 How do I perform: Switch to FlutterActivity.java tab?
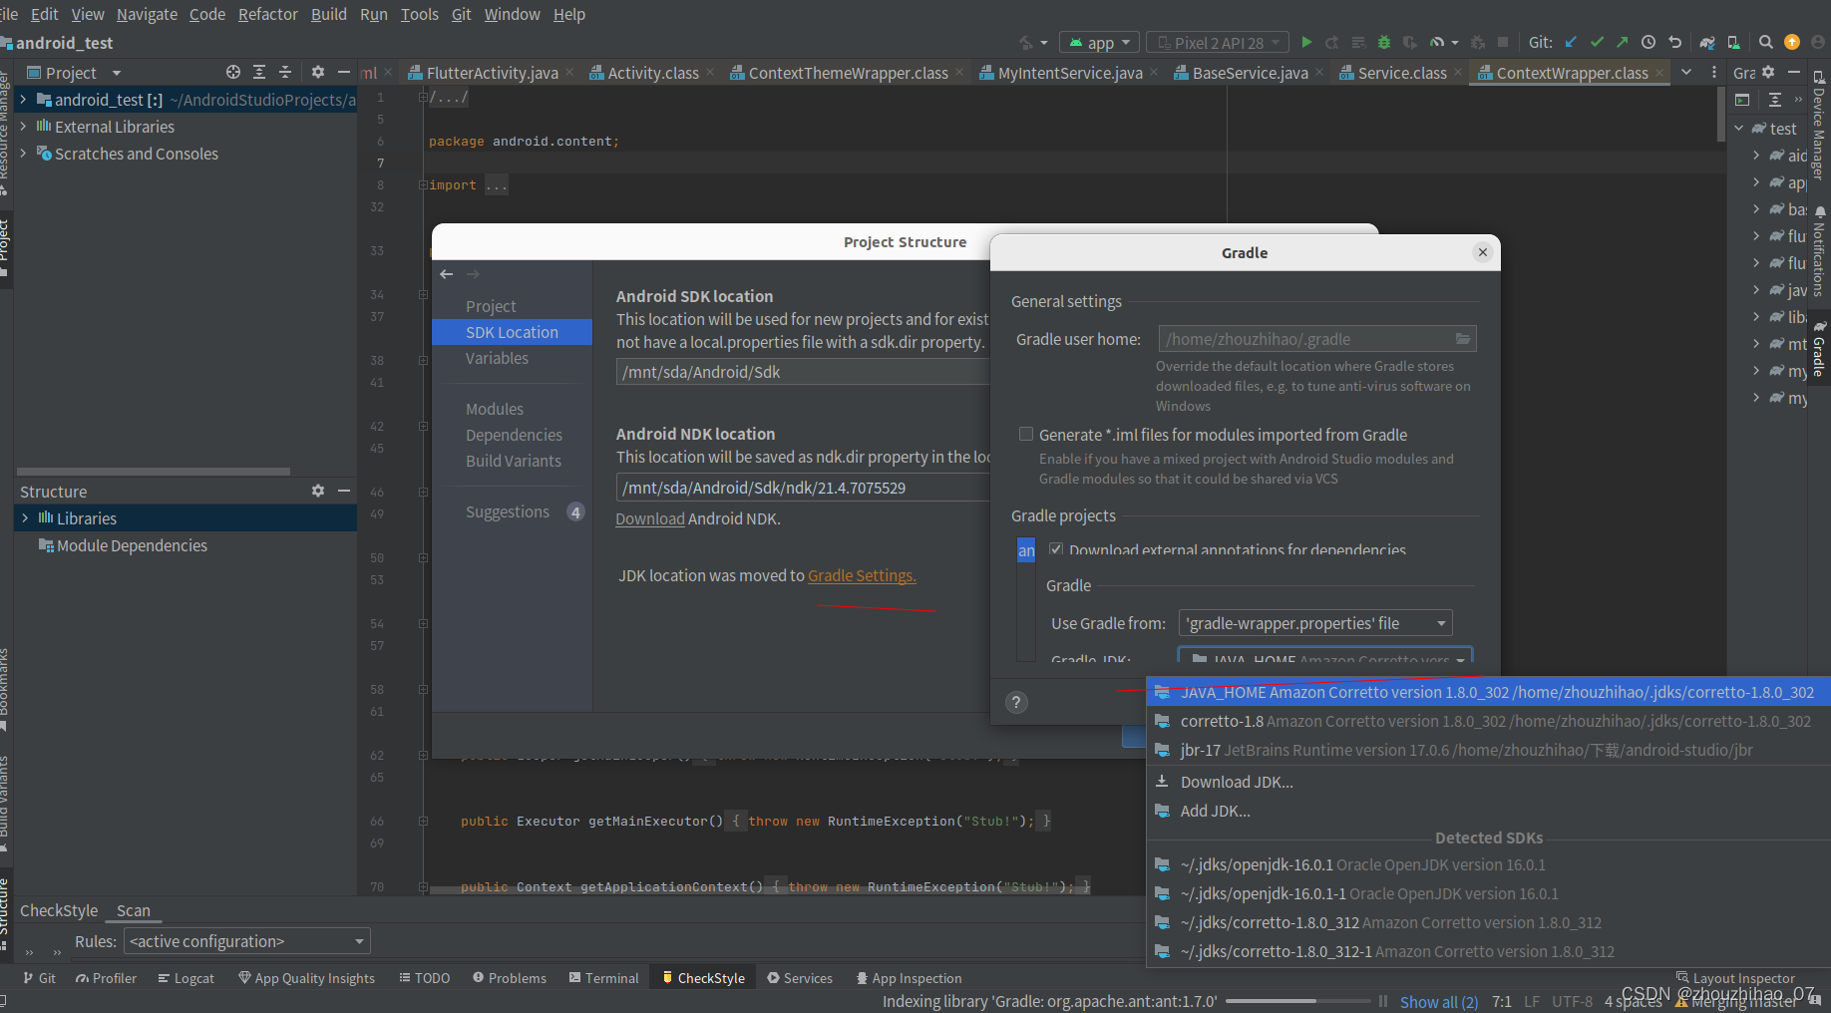tap(492, 73)
